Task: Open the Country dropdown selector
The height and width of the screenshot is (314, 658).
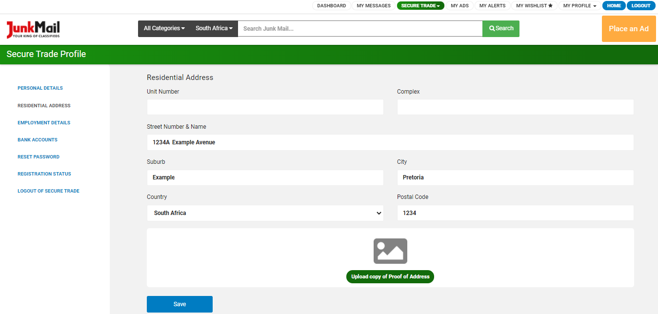Action: (265, 213)
